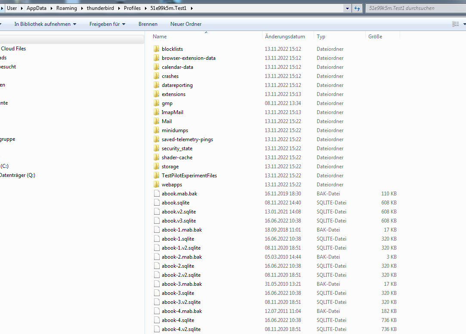Click the ImapMail folder icon
This screenshot has height=334, width=466.
coord(156,112)
